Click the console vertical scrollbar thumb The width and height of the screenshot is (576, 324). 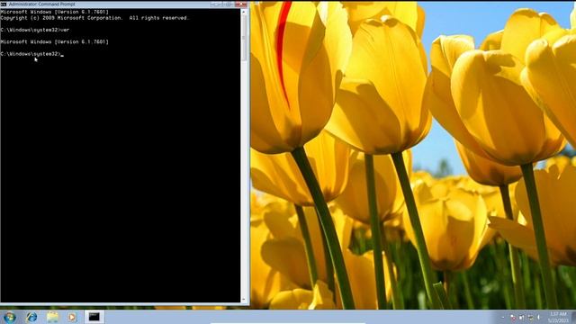244,38
